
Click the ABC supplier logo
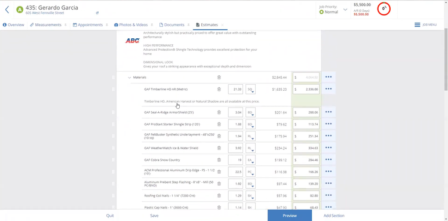[132, 41]
